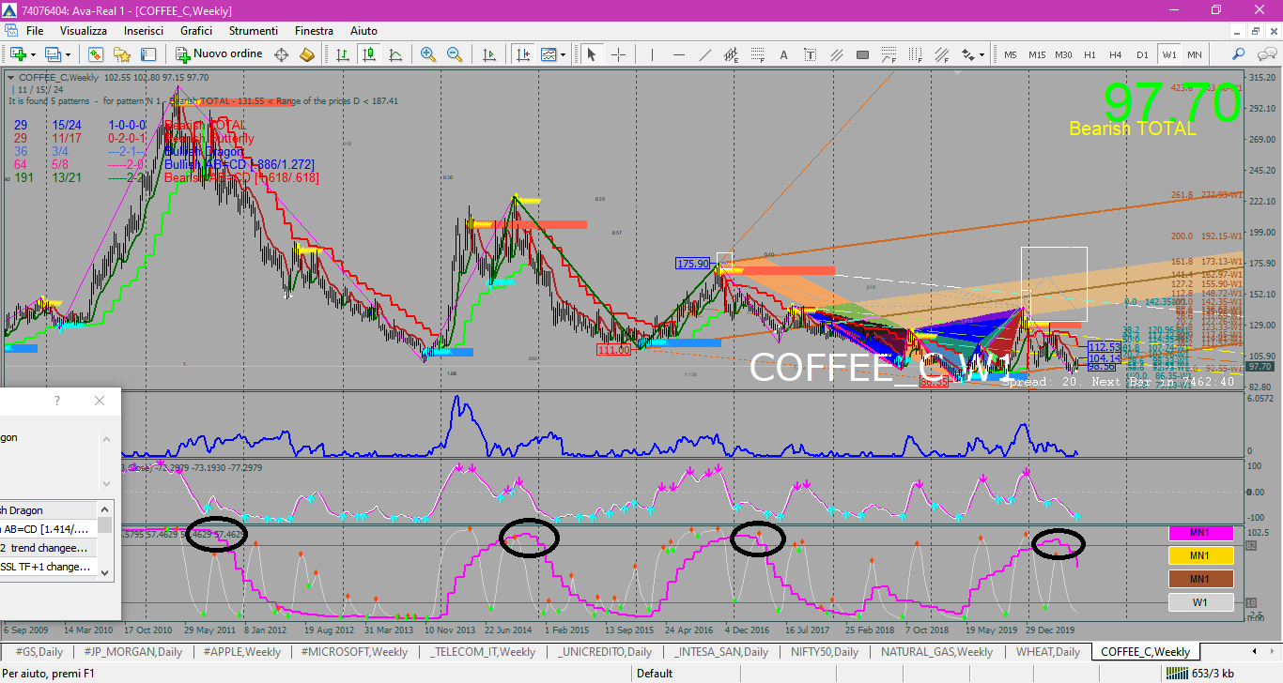Switch to bar chart mode
The width and height of the screenshot is (1283, 683).
click(x=344, y=54)
